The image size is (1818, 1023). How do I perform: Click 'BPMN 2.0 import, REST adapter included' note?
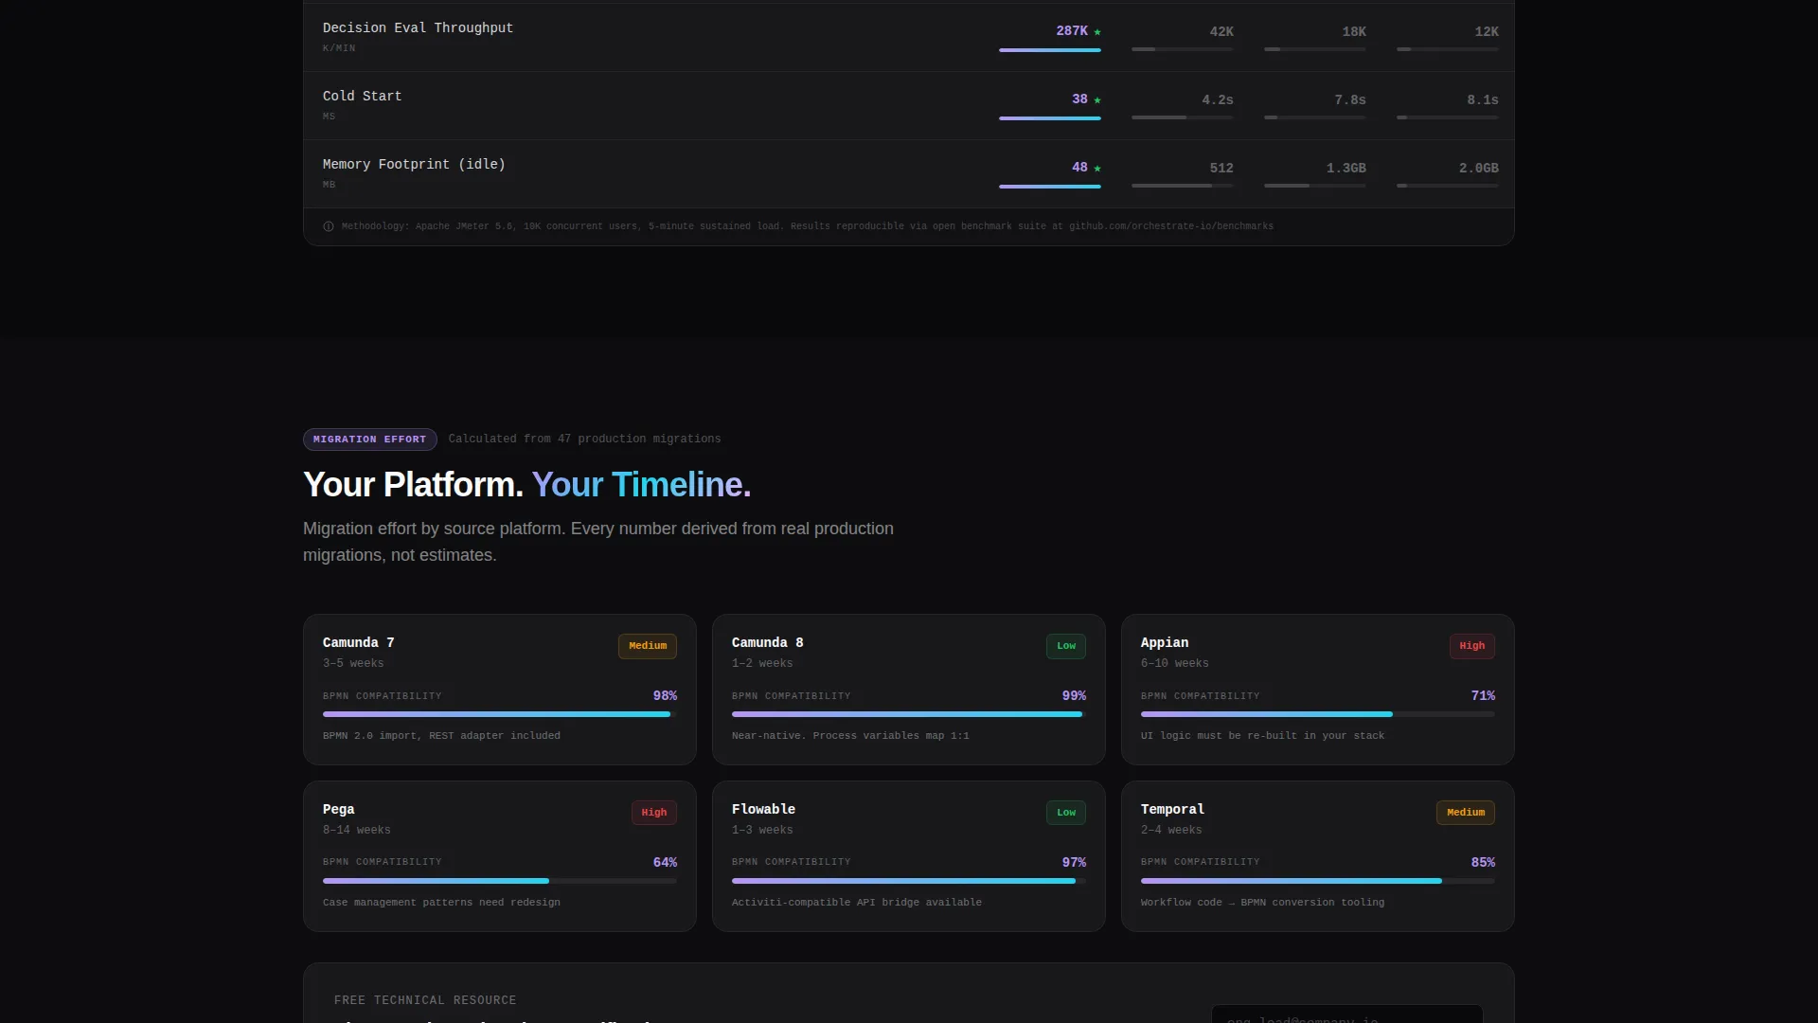pos(441,736)
